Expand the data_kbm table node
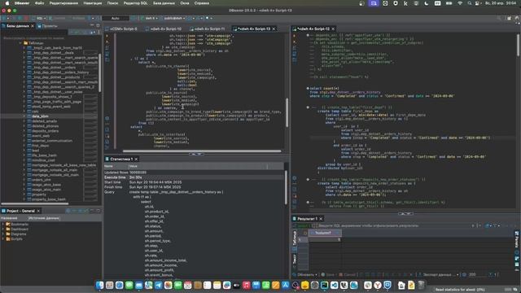The height and width of the screenshot is (293, 521). tap(24, 116)
